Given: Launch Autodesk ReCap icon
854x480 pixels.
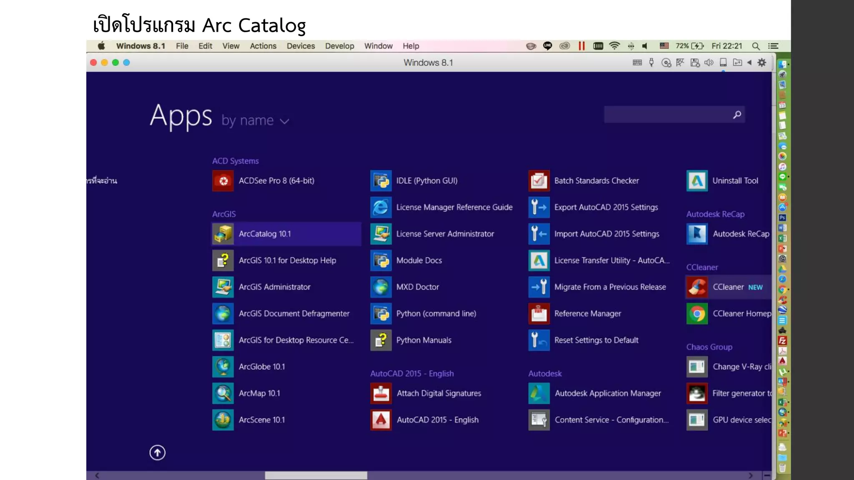Looking at the screenshot, I should click(x=697, y=234).
